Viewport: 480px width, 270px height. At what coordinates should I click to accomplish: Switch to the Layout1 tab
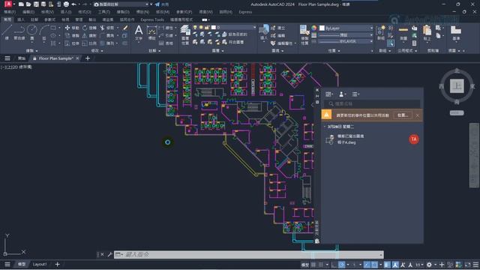[x=40, y=264]
